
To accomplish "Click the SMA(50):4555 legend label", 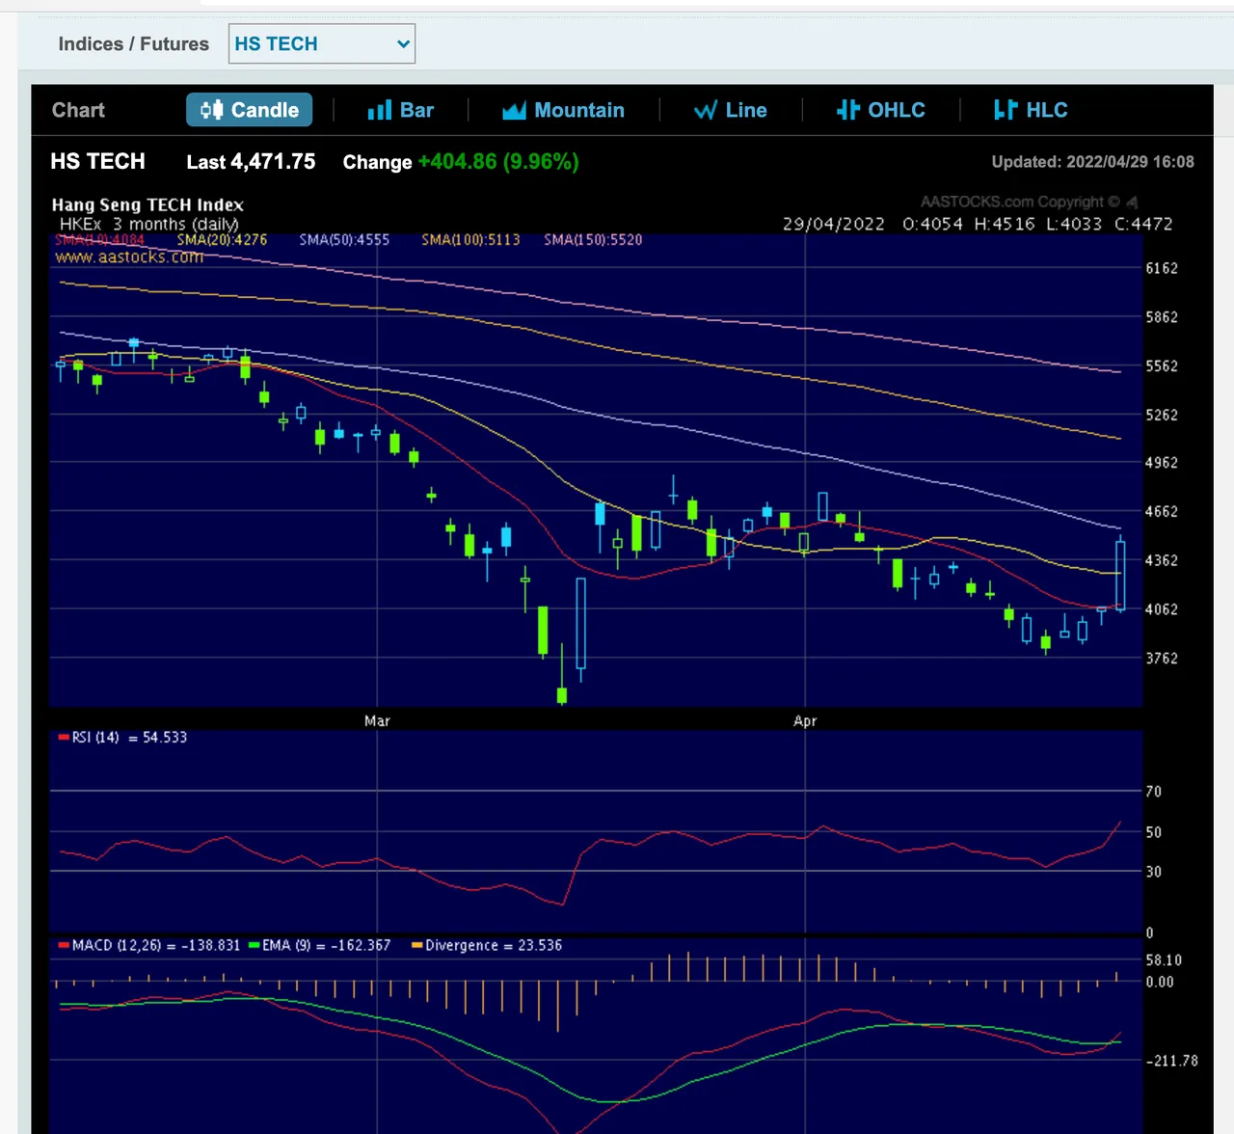I will click(344, 239).
